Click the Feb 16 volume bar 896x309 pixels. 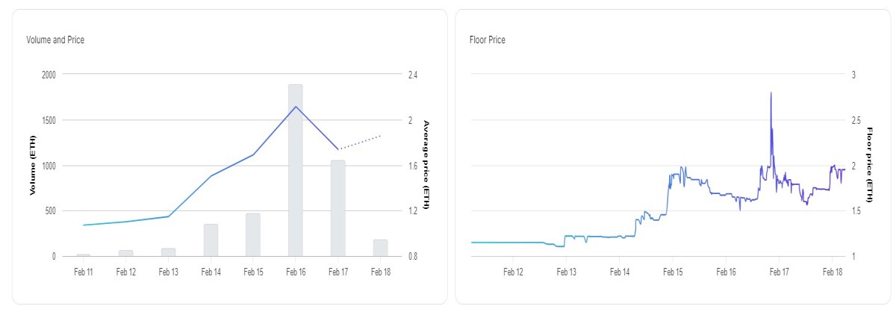(296, 170)
